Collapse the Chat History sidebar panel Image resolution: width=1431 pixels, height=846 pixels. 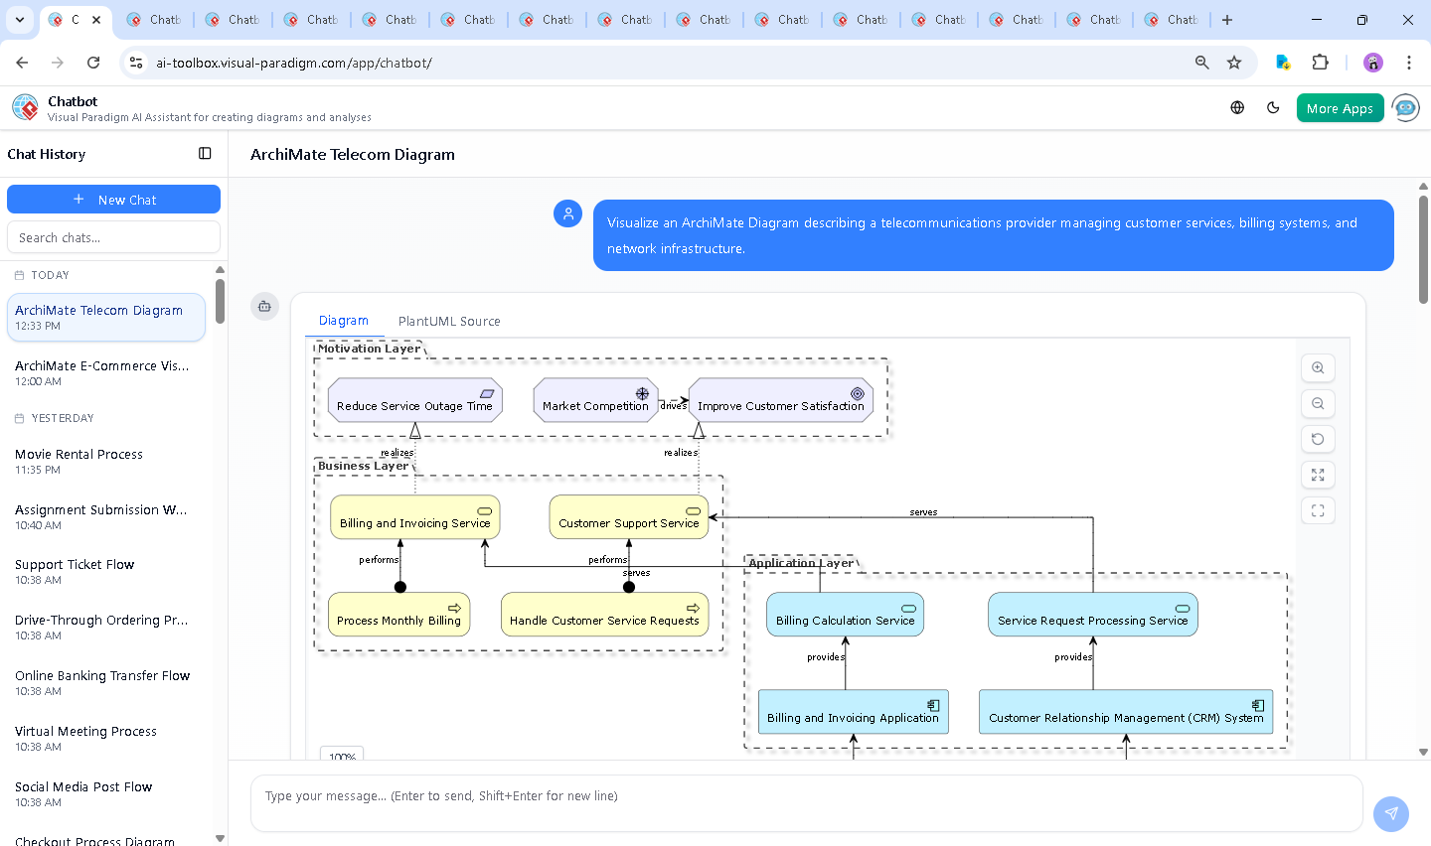click(205, 153)
